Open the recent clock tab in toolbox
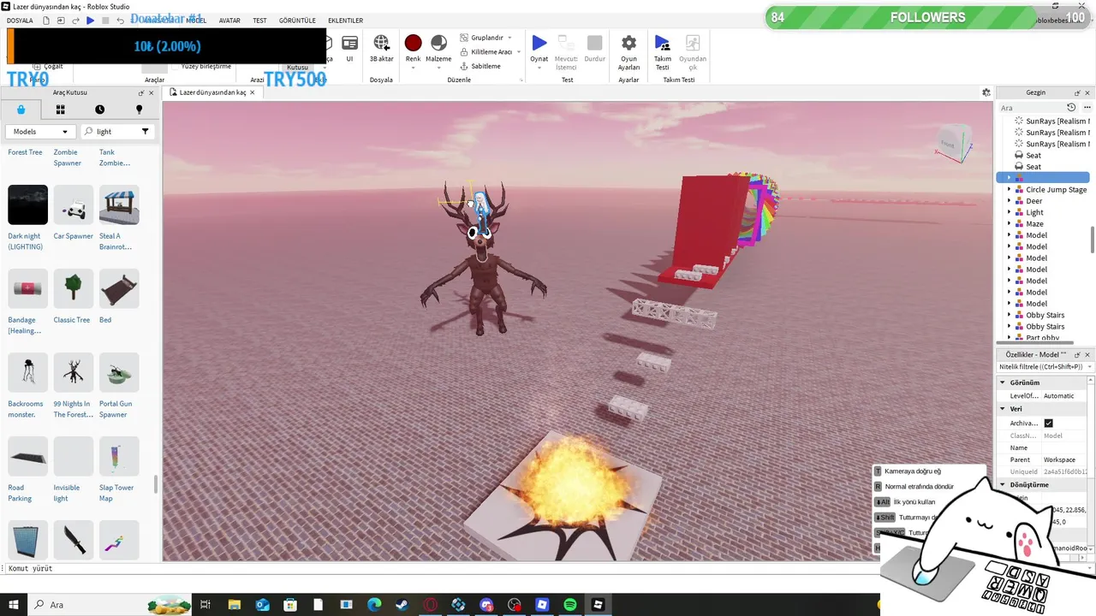 tap(100, 110)
